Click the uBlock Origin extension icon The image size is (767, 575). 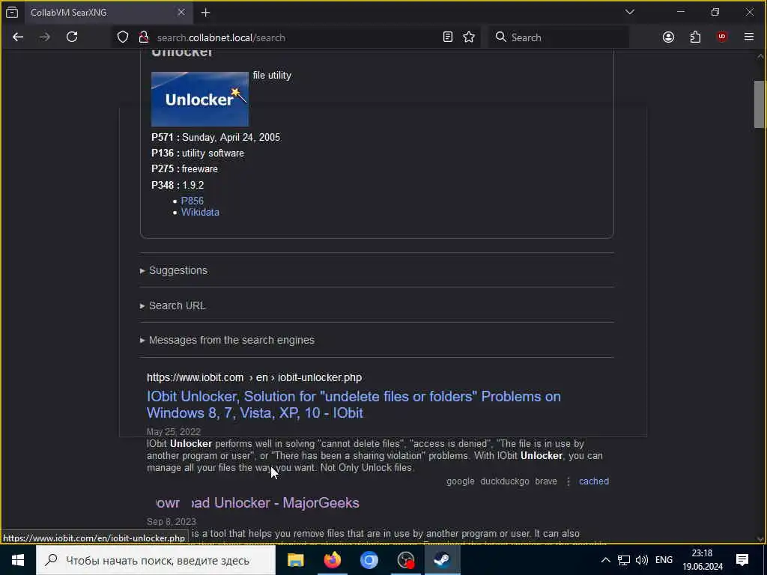coord(722,37)
